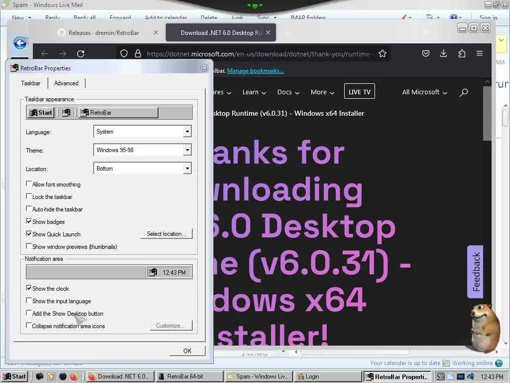Launch Firefox from the Quick Launch bar

(75, 377)
